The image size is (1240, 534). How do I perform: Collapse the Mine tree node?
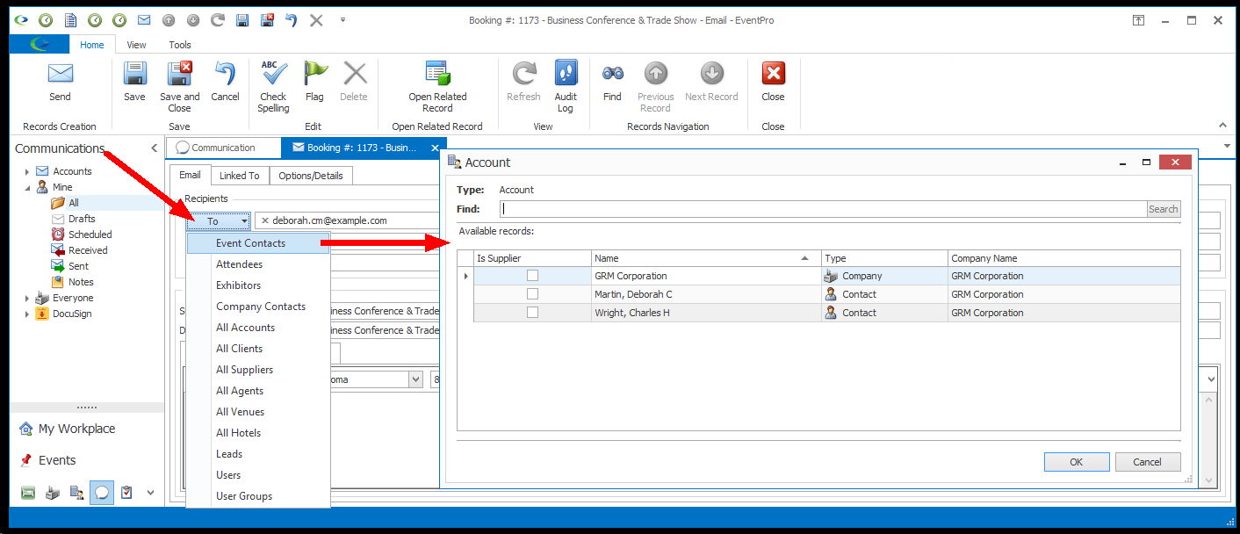click(x=27, y=187)
